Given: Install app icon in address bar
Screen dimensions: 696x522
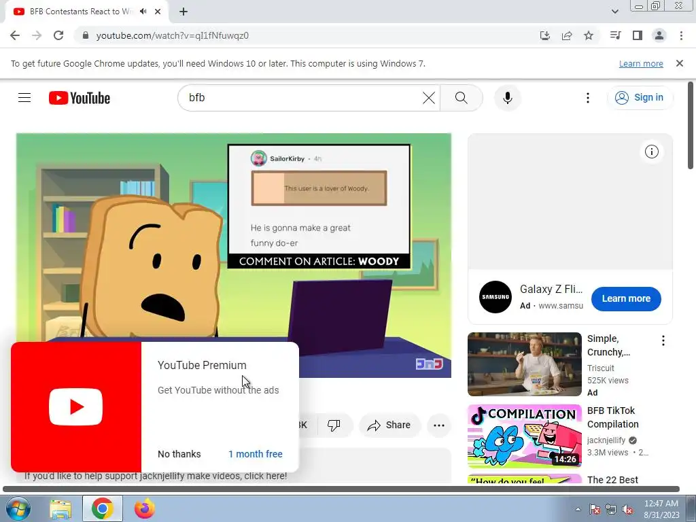Looking at the screenshot, I should (x=545, y=35).
